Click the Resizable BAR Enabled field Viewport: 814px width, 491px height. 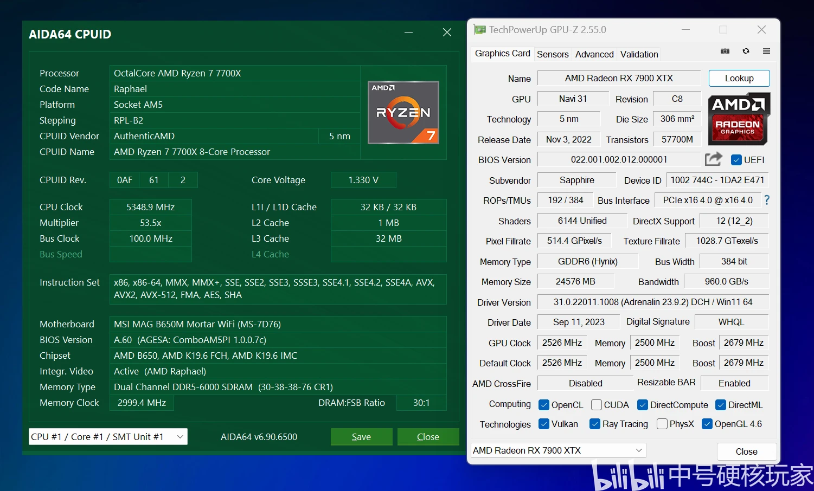coord(735,383)
